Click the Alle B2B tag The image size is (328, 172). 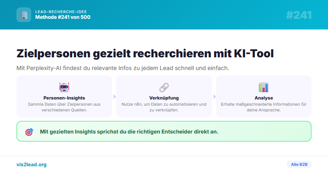(x=299, y=165)
